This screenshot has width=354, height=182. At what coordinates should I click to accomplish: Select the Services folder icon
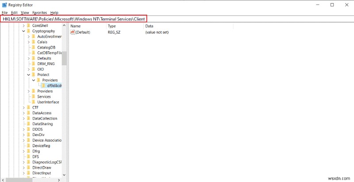pos(34,96)
